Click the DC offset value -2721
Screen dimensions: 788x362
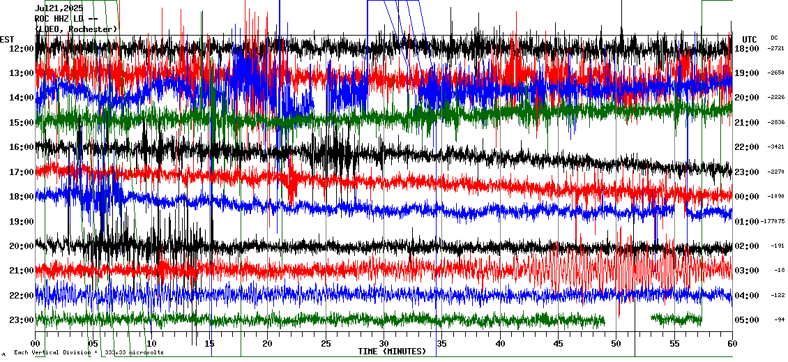point(775,49)
